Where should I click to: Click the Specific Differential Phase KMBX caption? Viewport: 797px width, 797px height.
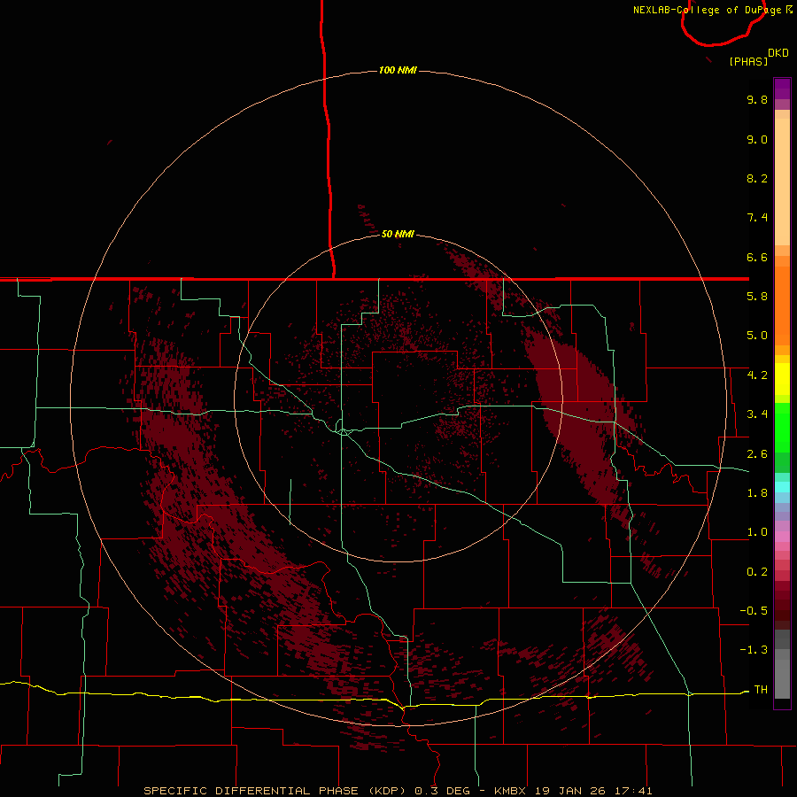(x=398, y=791)
